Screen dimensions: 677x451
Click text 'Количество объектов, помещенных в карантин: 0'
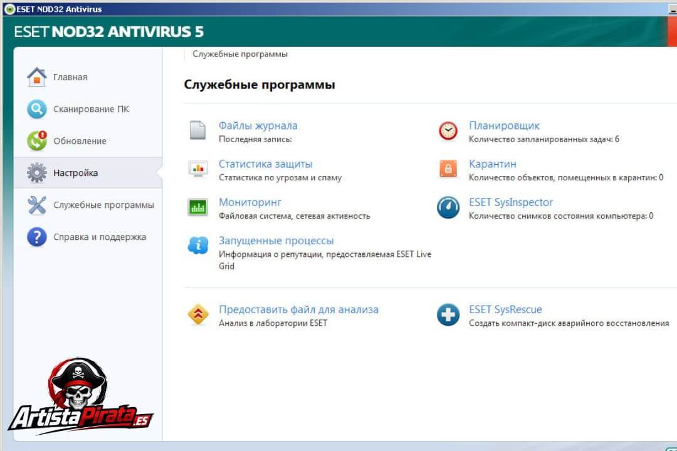566,178
